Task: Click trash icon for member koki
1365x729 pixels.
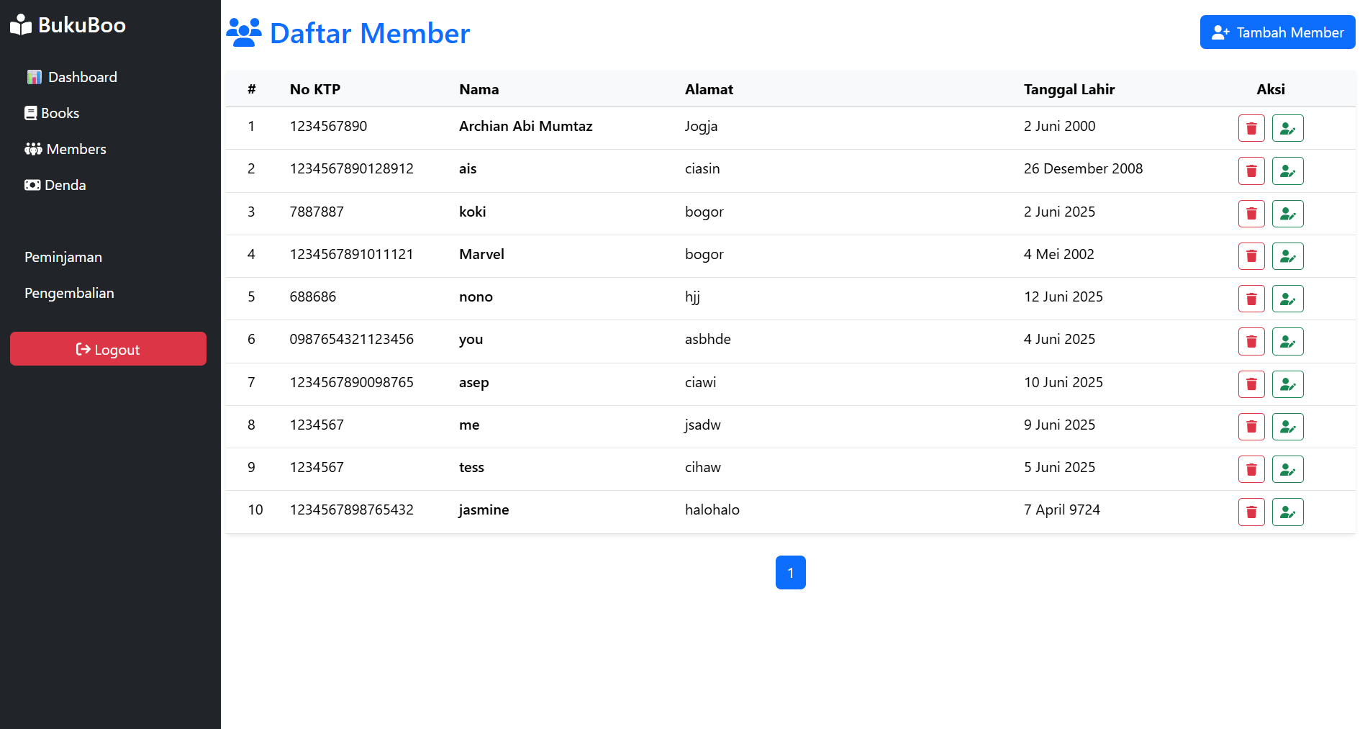Action: 1251,214
